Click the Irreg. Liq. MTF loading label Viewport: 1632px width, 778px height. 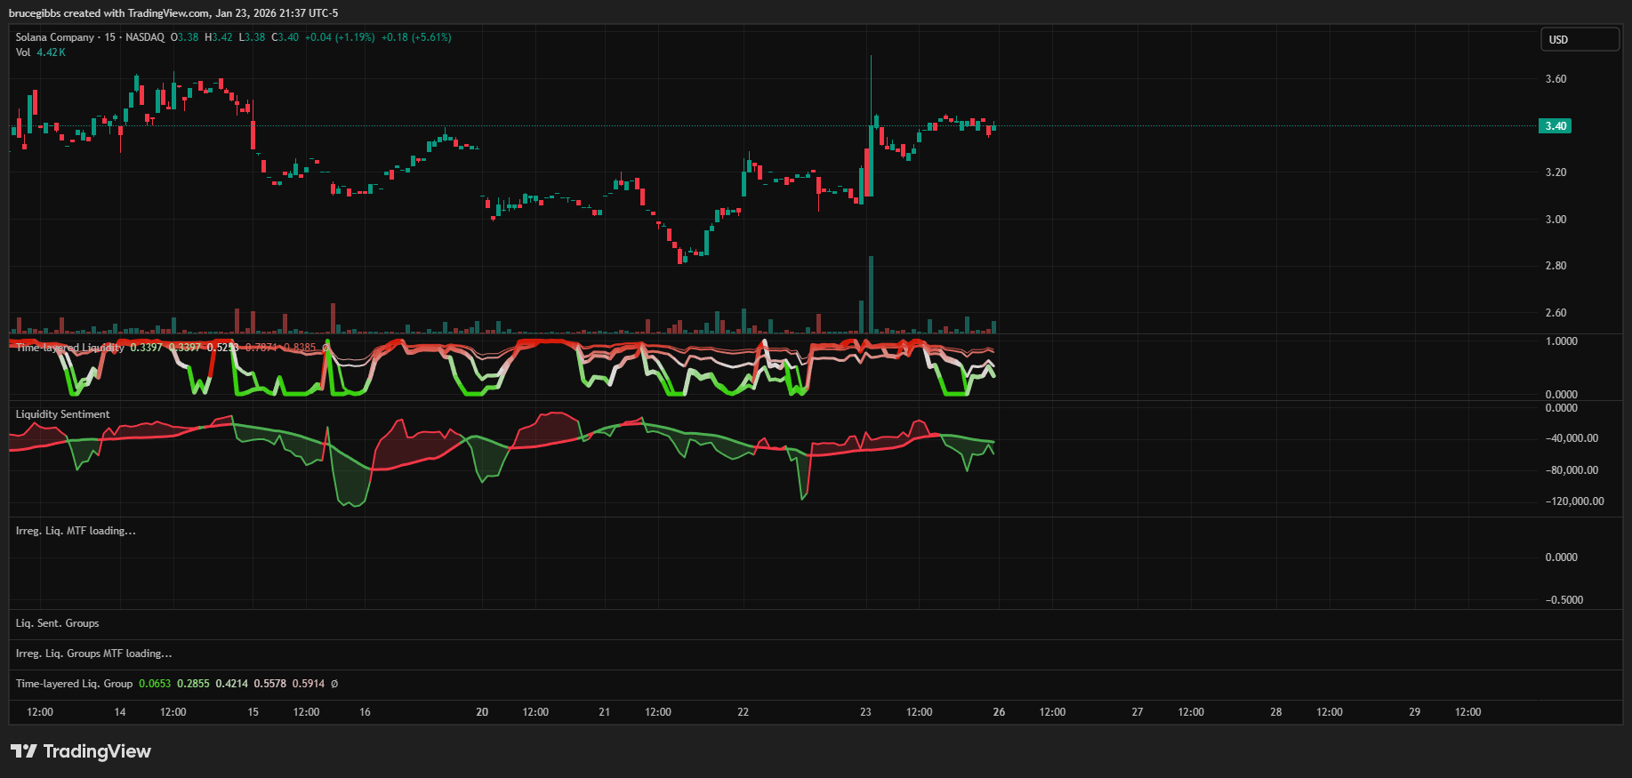(x=76, y=531)
